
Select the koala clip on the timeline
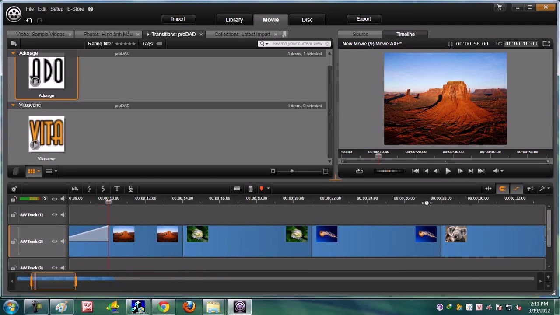coord(493,241)
